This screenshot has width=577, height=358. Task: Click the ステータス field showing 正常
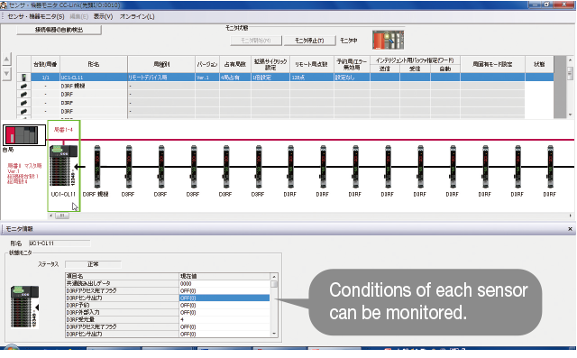(93, 264)
